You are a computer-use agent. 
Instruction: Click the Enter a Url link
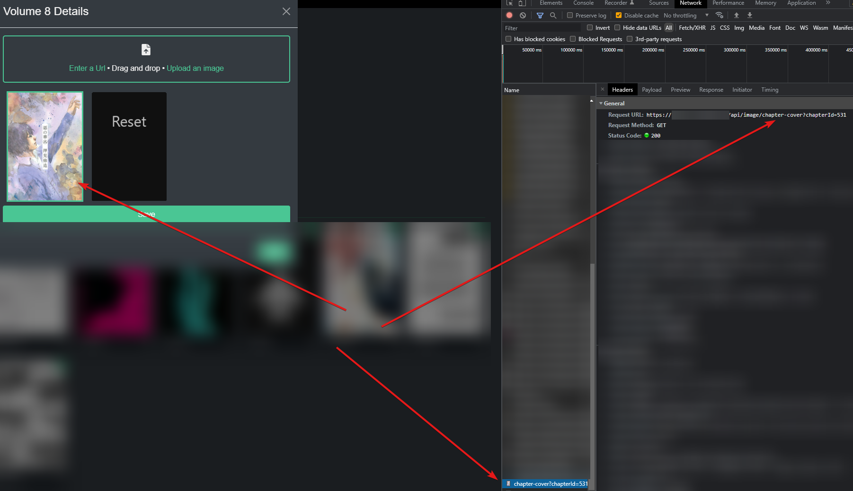tap(87, 68)
